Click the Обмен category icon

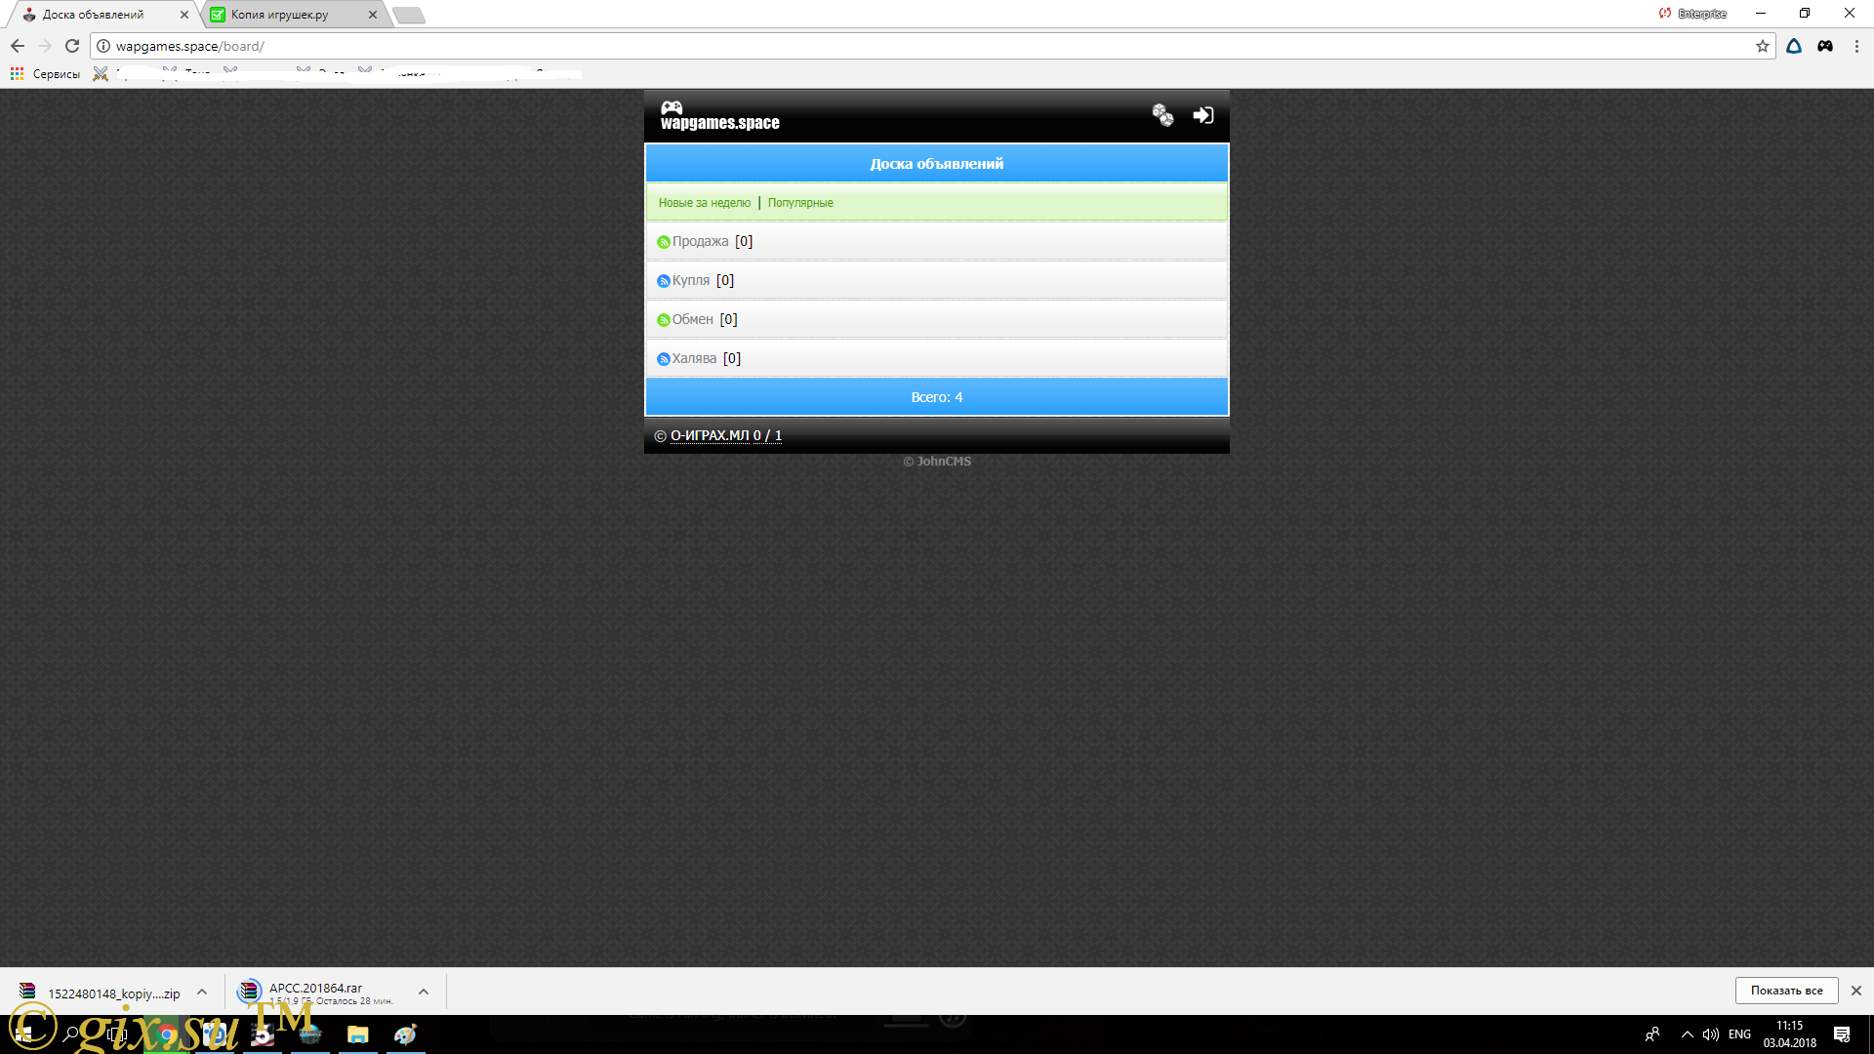click(662, 319)
